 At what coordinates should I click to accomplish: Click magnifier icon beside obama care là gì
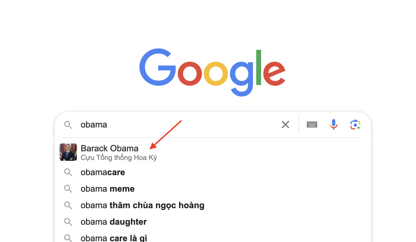click(68, 238)
